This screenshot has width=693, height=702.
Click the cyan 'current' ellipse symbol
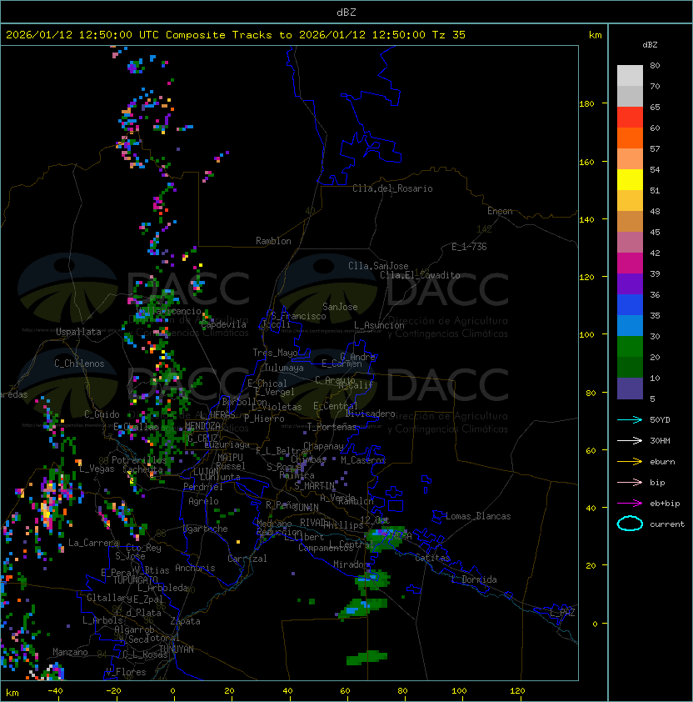pos(630,524)
